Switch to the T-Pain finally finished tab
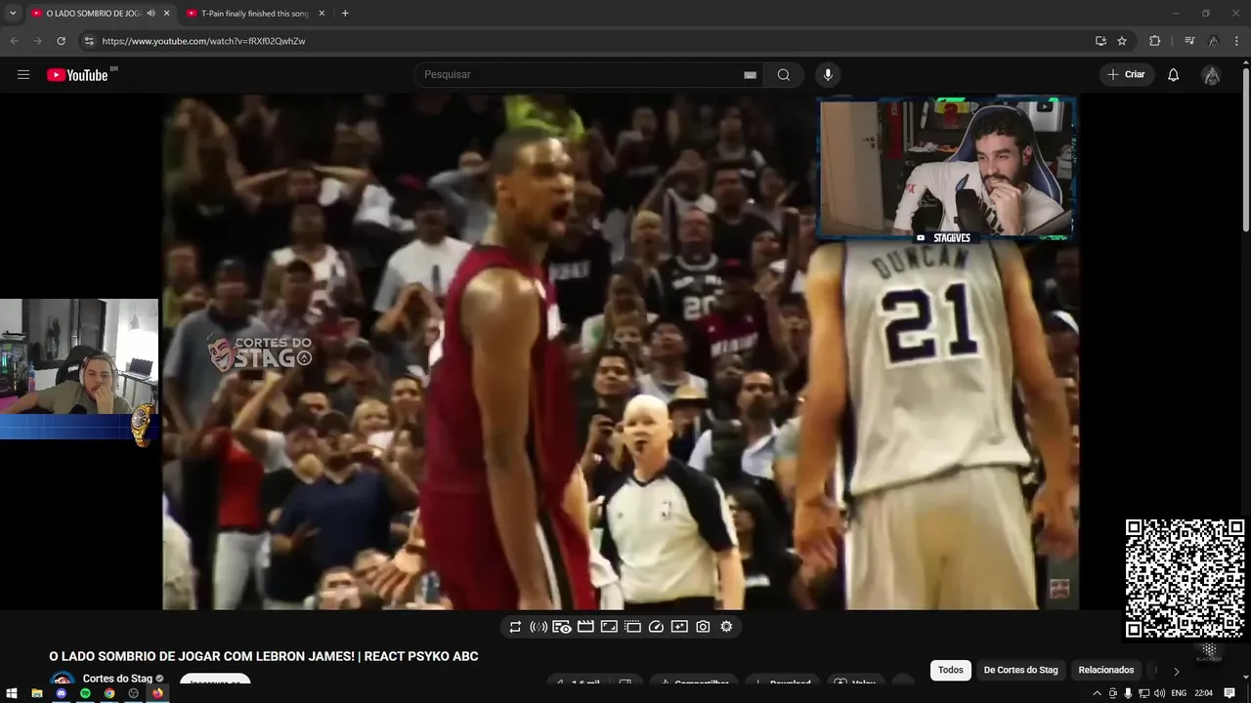This screenshot has width=1251, height=703. coord(255,14)
